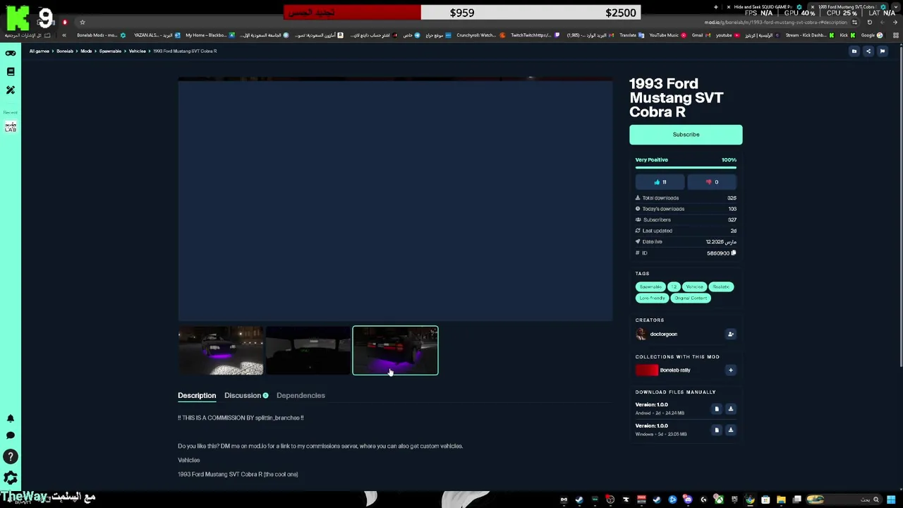Open the recent Bonelab game icon in the sidebar
The width and height of the screenshot is (903, 508).
[x=11, y=127]
